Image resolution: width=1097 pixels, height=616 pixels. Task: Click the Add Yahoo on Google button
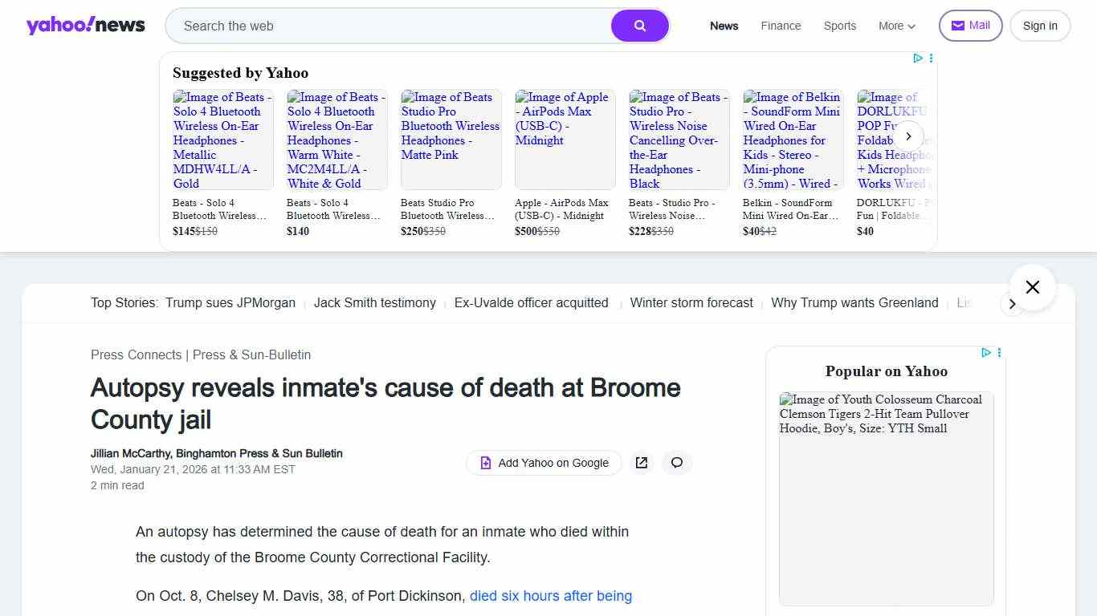pos(544,463)
